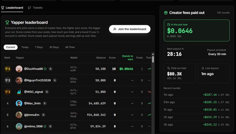236x134 pixels.
Task: Open @WSC_signal username link
Action: point(34,92)
